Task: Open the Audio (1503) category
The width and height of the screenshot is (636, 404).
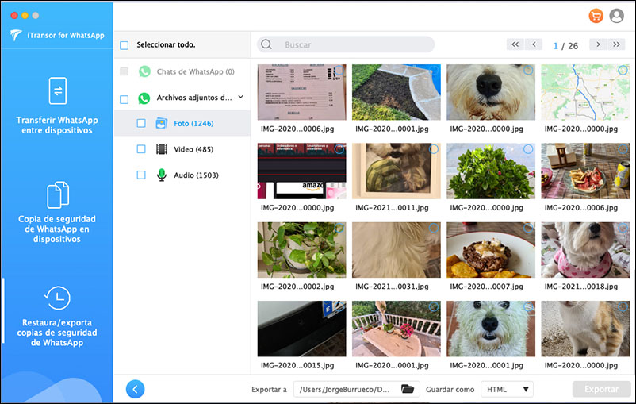Action: point(196,175)
